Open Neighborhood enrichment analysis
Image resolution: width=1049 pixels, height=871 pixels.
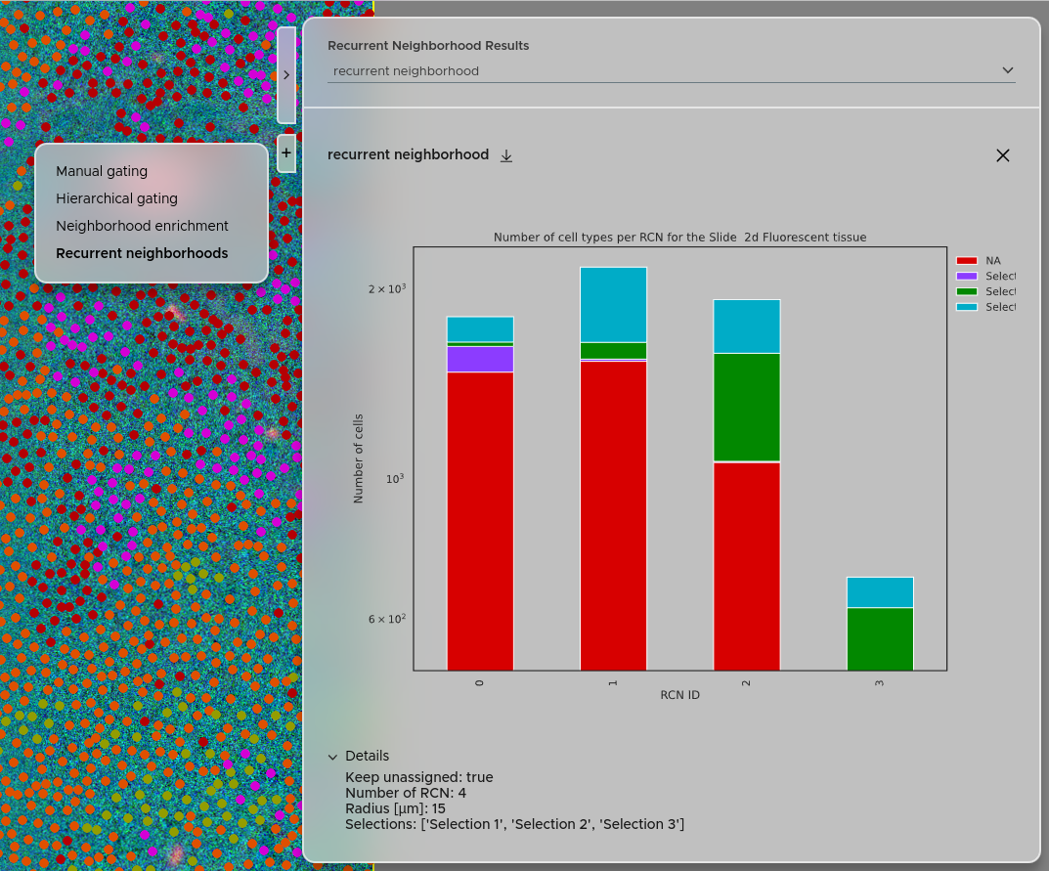pyautogui.click(x=142, y=226)
